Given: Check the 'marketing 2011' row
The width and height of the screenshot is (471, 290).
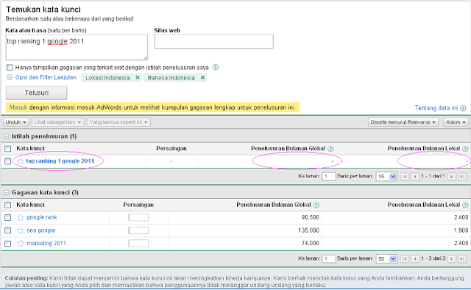Looking at the screenshot, I should click(x=8, y=244).
